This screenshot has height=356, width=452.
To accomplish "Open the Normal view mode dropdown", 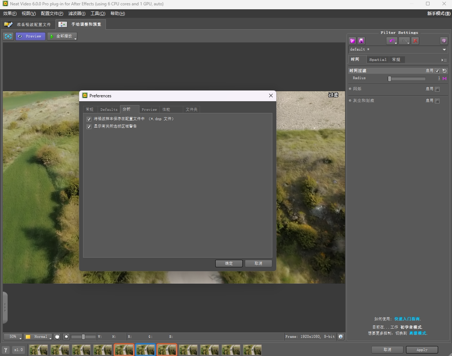I will pyautogui.click(x=38, y=336).
